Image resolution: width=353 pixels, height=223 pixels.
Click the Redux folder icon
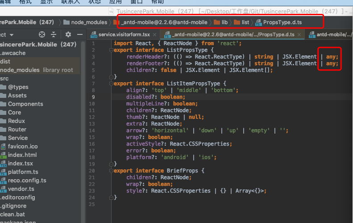(3, 121)
